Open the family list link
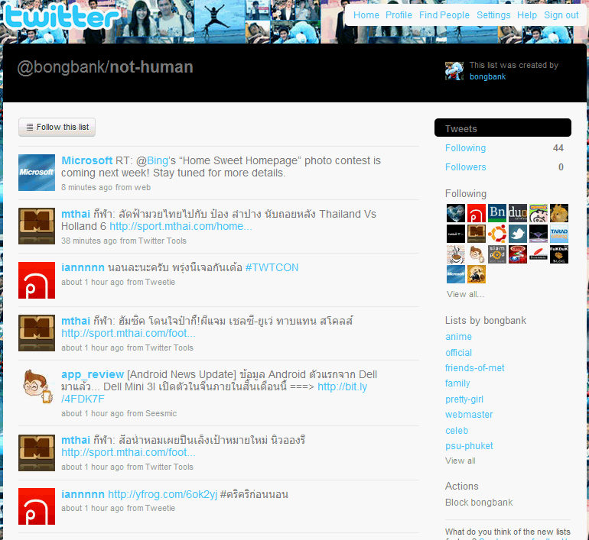The image size is (589, 540). click(x=457, y=383)
